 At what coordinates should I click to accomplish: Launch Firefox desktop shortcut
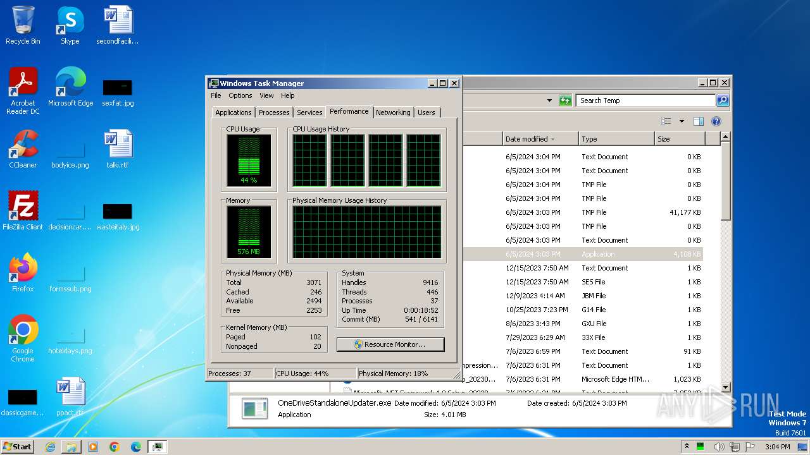[x=23, y=273]
